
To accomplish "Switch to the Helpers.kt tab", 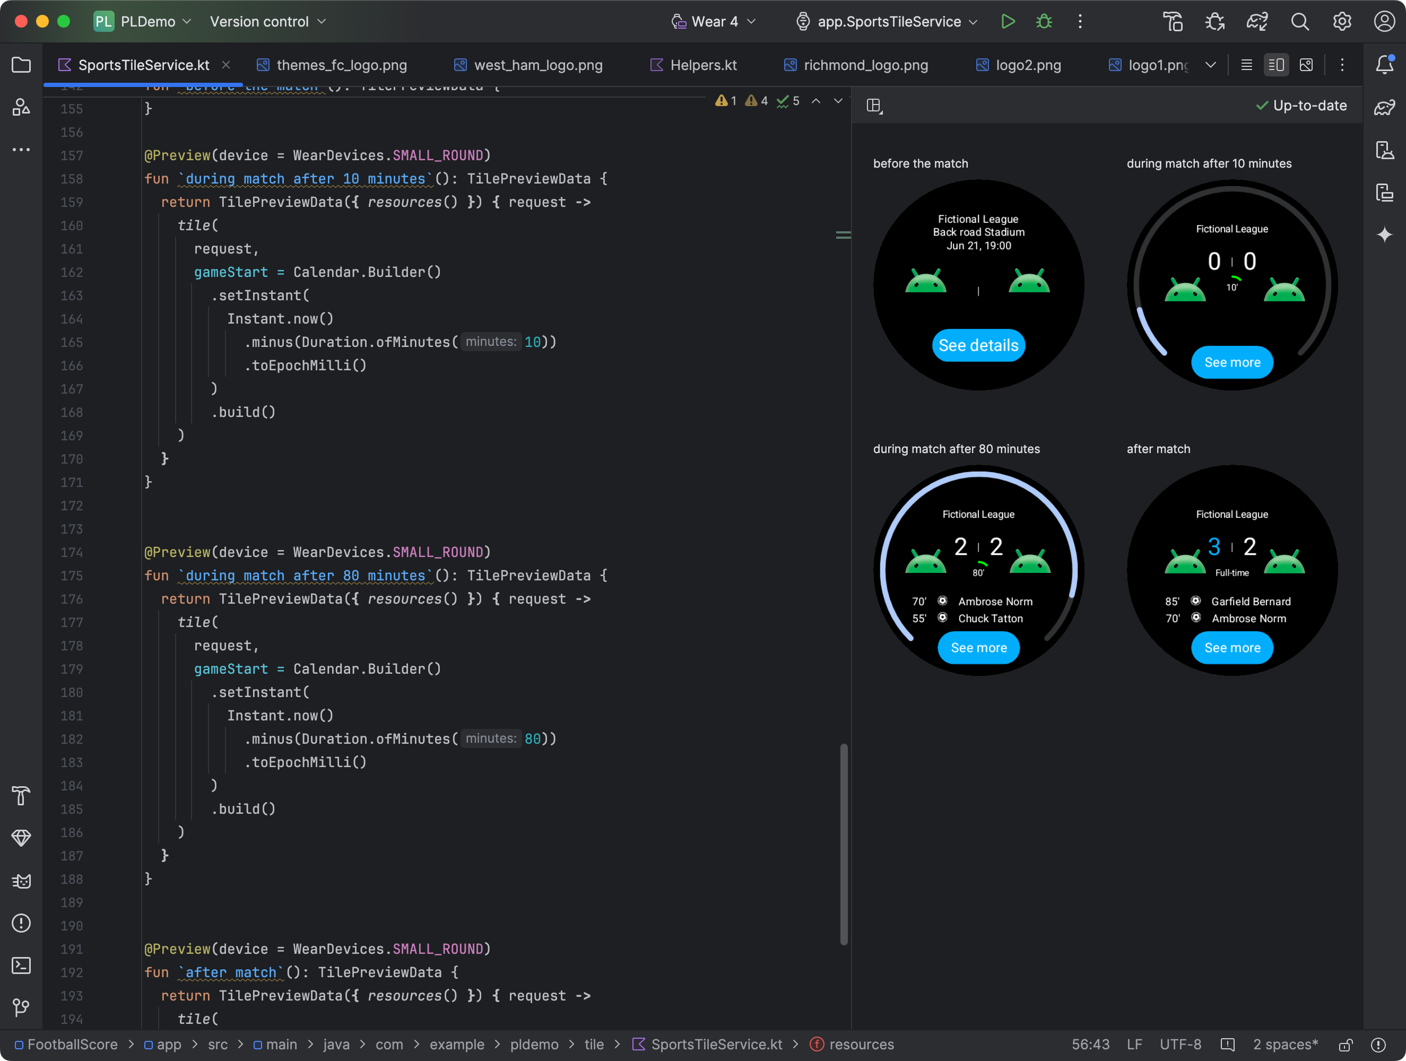I will tap(703, 64).
